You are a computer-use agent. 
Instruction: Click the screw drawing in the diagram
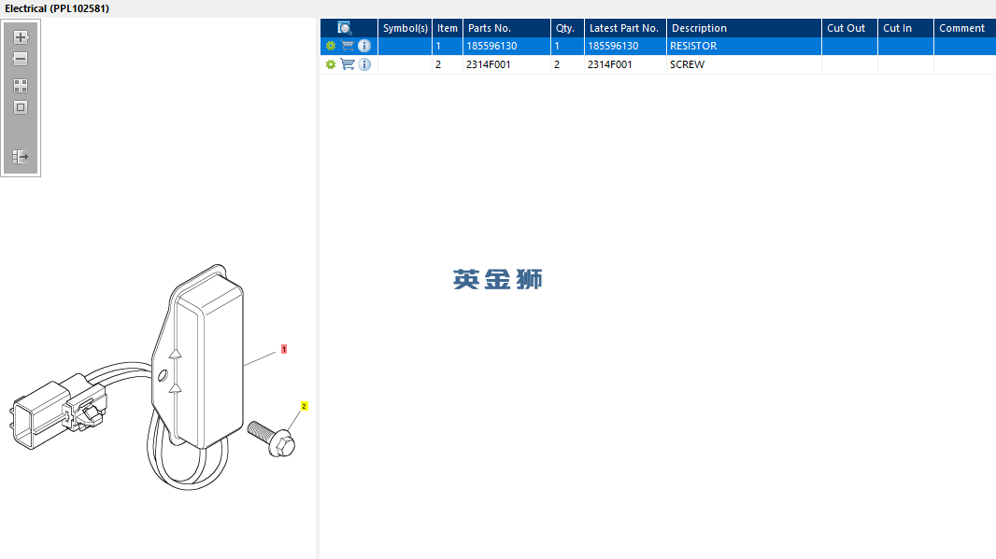tap(272, 439)
